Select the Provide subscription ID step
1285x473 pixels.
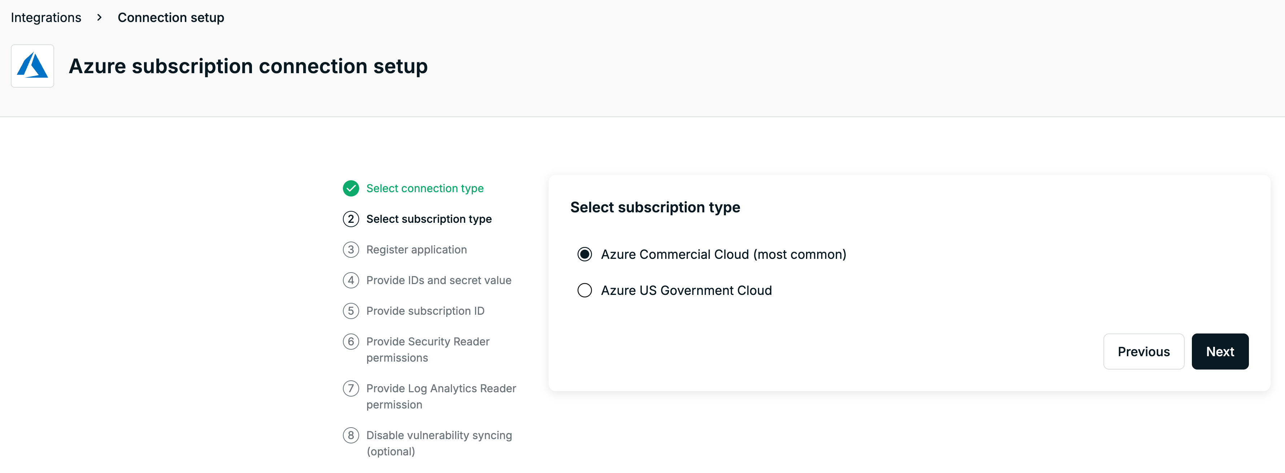(x=425, y=310)
